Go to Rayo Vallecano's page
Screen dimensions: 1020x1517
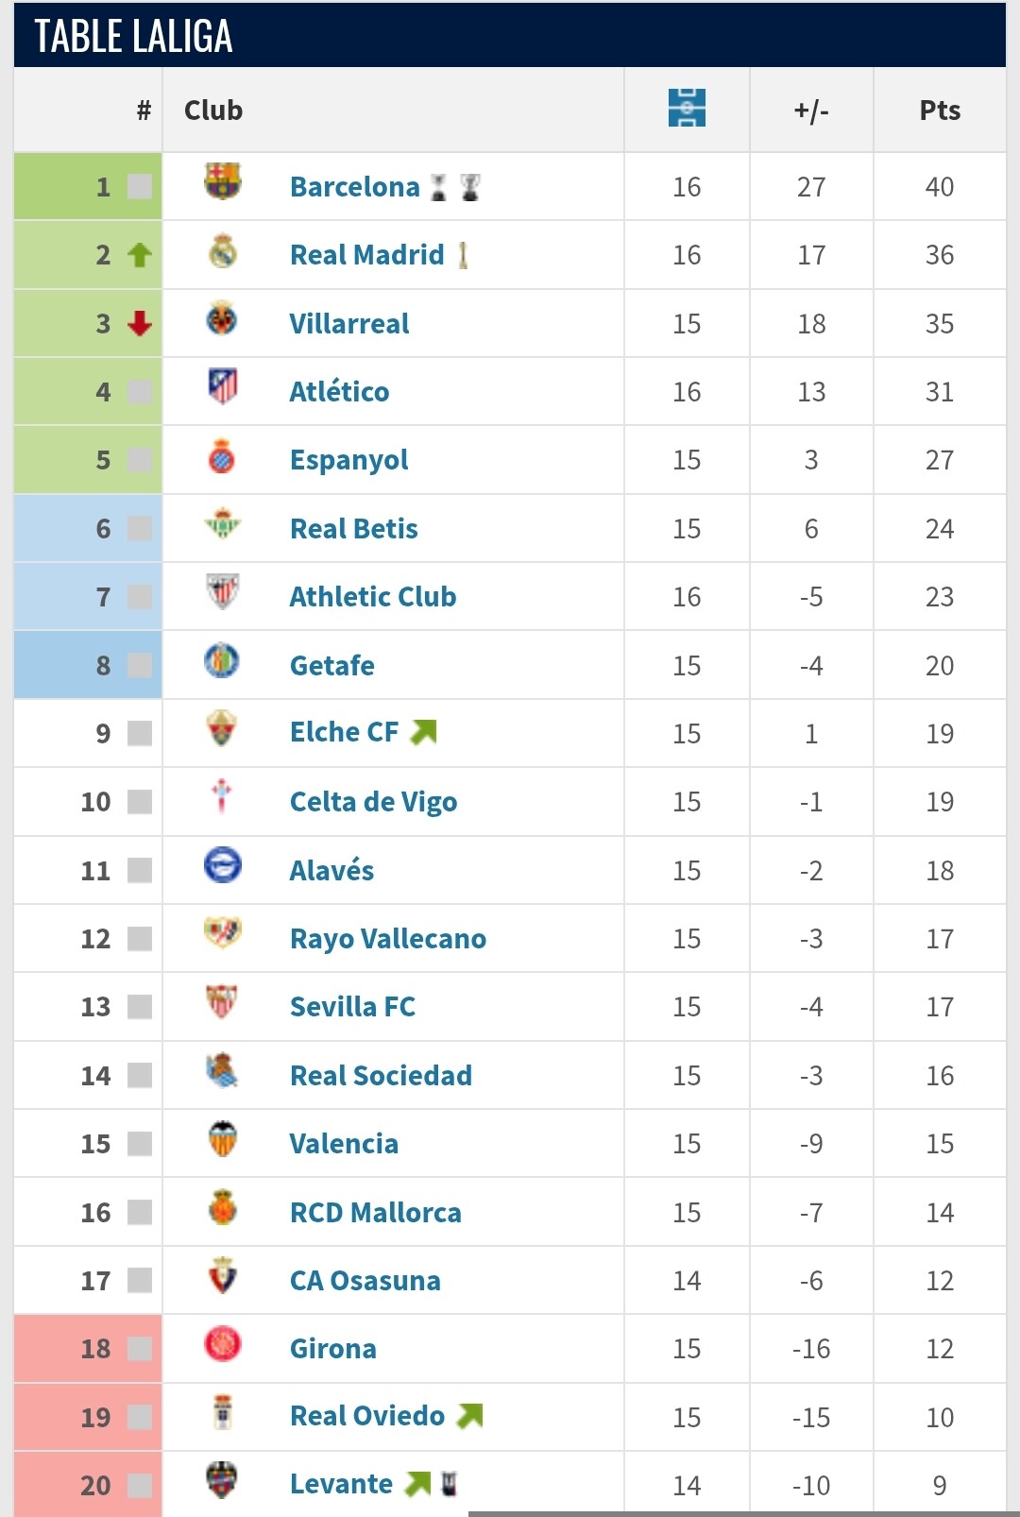pyautogui.click(x=387, y=939)
